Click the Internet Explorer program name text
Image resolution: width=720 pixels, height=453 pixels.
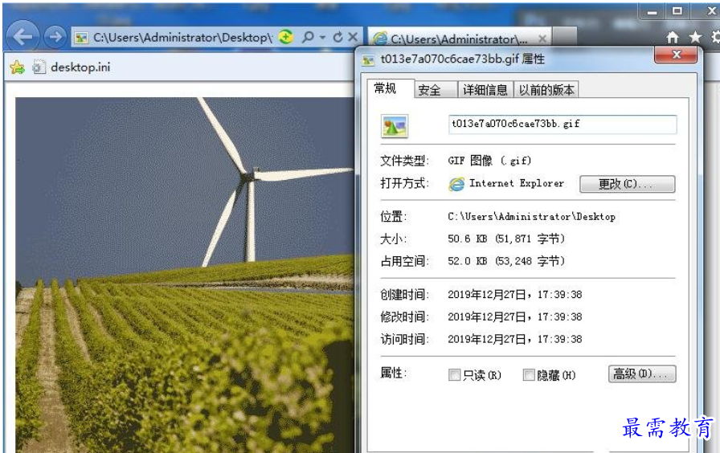[x=516, y=183]
